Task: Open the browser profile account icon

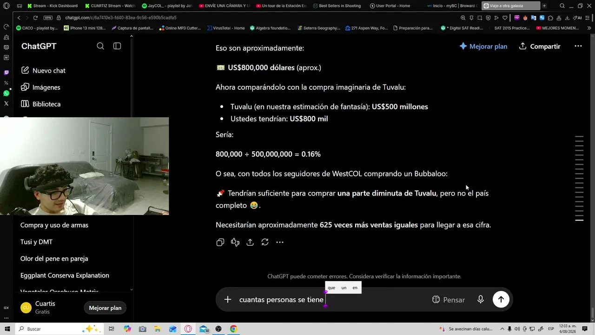Action: 559,18
